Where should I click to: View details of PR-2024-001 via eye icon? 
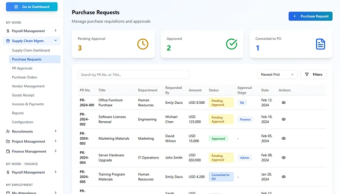(284, 102)
